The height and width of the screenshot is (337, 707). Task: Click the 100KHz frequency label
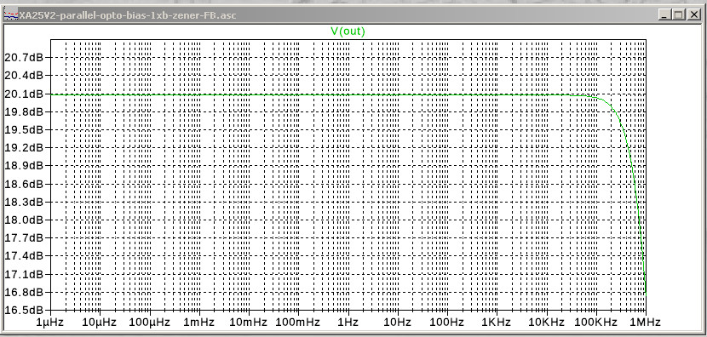[x=596, y=323]
